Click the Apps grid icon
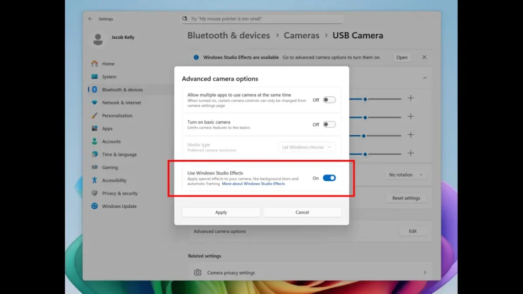523x294 pixels. click(x=94, y=128)
